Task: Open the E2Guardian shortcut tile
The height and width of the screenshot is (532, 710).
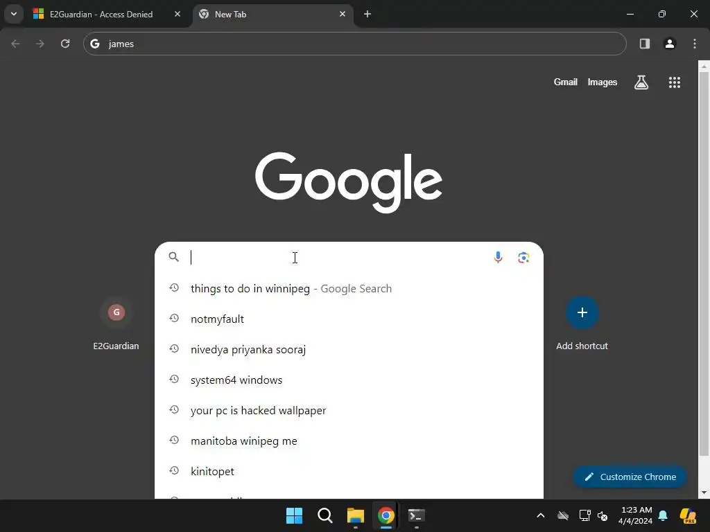Action: coord(116,324)
